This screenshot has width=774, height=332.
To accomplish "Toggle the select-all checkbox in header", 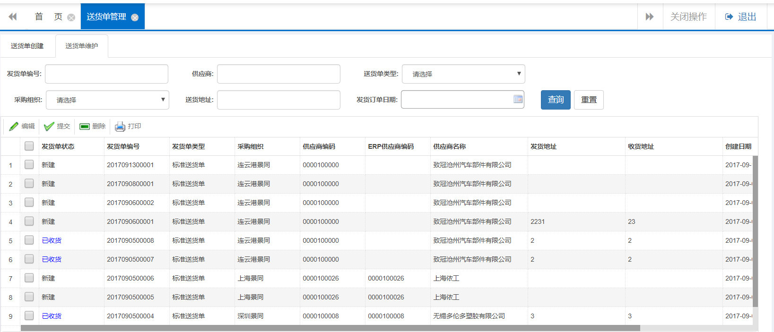I will [x=29, y=146].
